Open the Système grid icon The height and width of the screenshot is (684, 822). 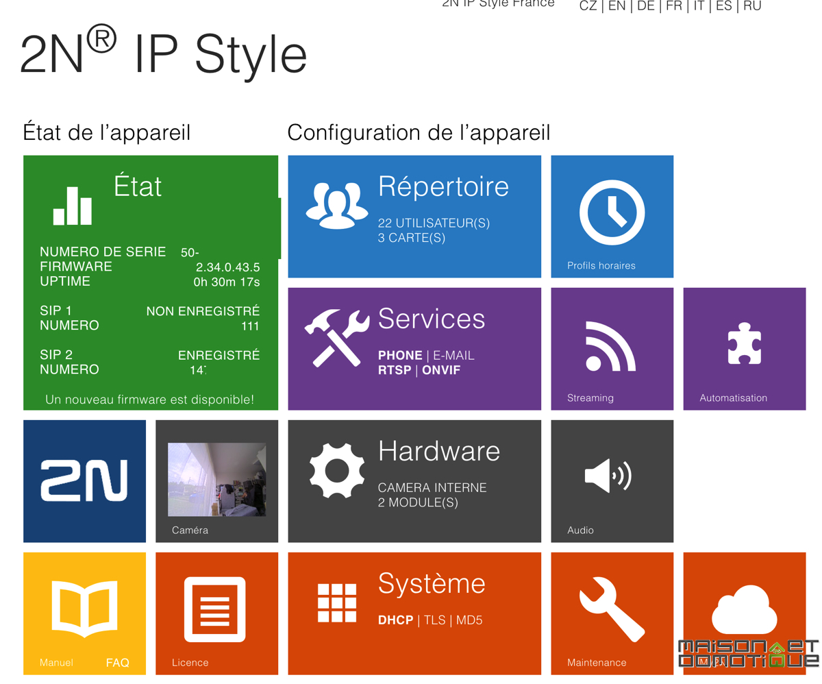(x=337, y=603)
